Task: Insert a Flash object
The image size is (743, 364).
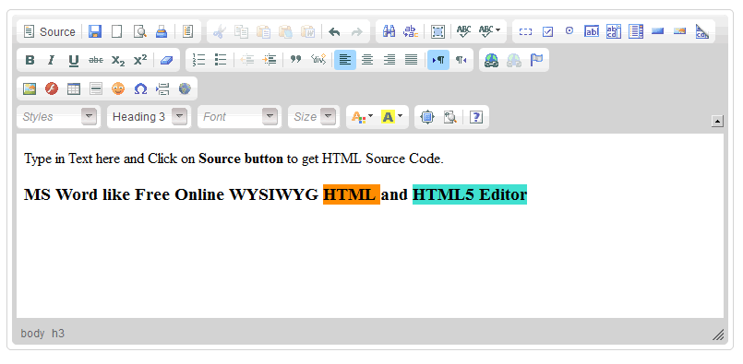Action: (x=51, y=88)
